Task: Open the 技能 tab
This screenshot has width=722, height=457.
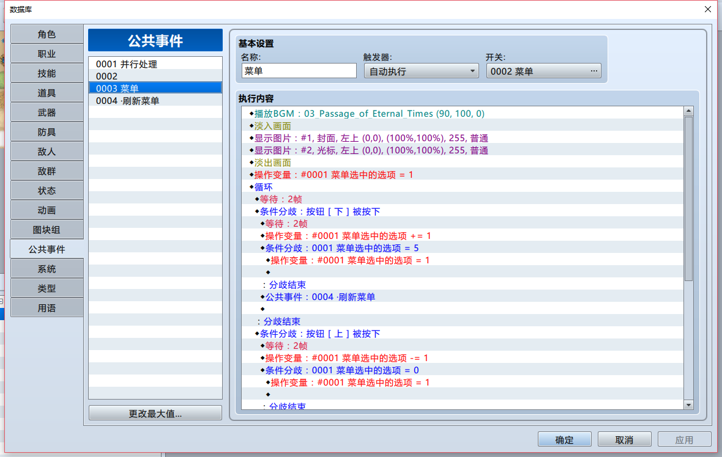Action: [47, 73]
